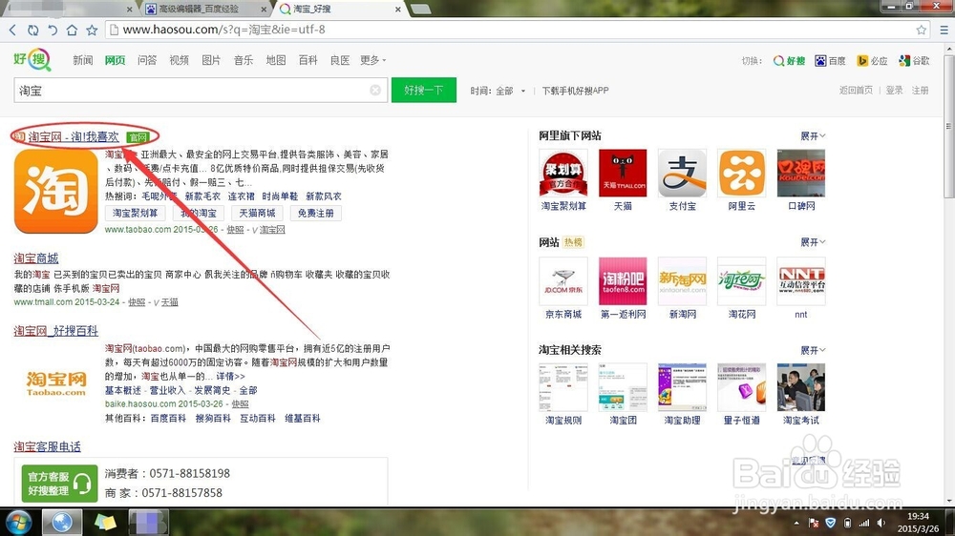Open Windows Start button
Viewport: 955px width, 536px height.
point(19,522)
